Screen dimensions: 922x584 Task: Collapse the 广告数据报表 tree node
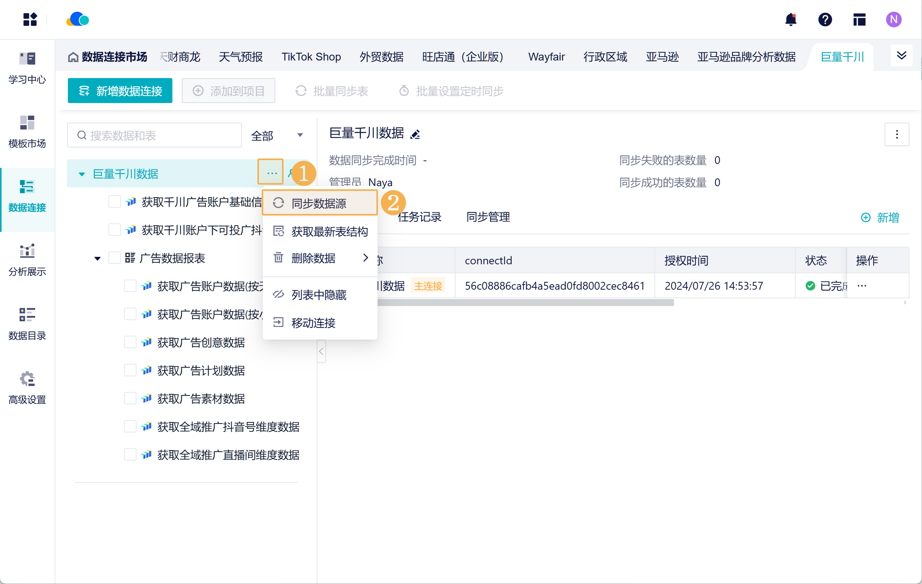[98, 258]
